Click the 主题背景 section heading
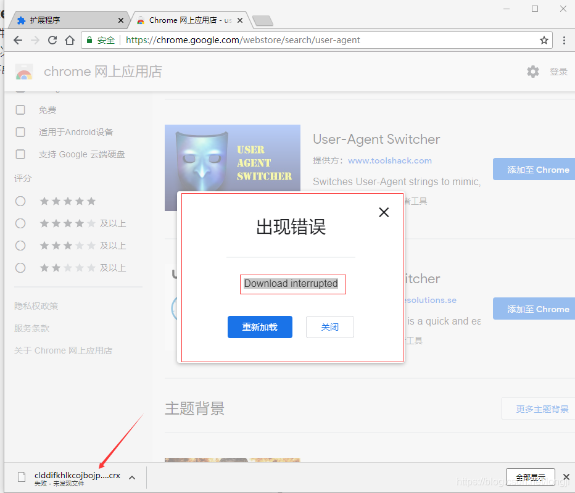The height and width of the screenshot is (493, 575). tap(195, 408)
